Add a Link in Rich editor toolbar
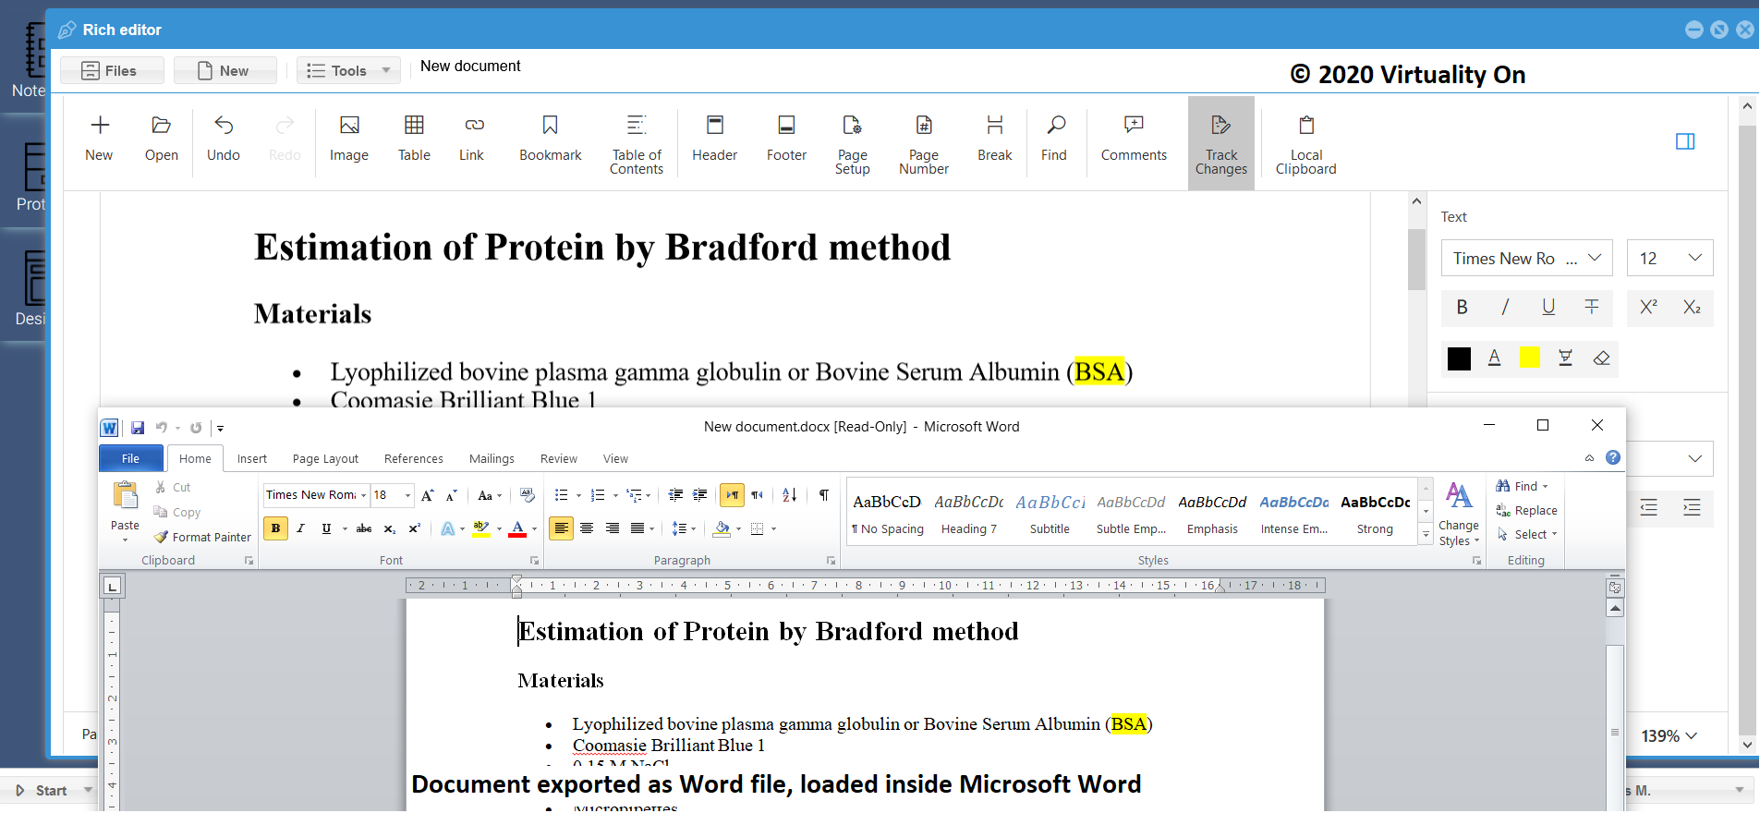Screen dimensions: 1760x813 click(471, 140)
